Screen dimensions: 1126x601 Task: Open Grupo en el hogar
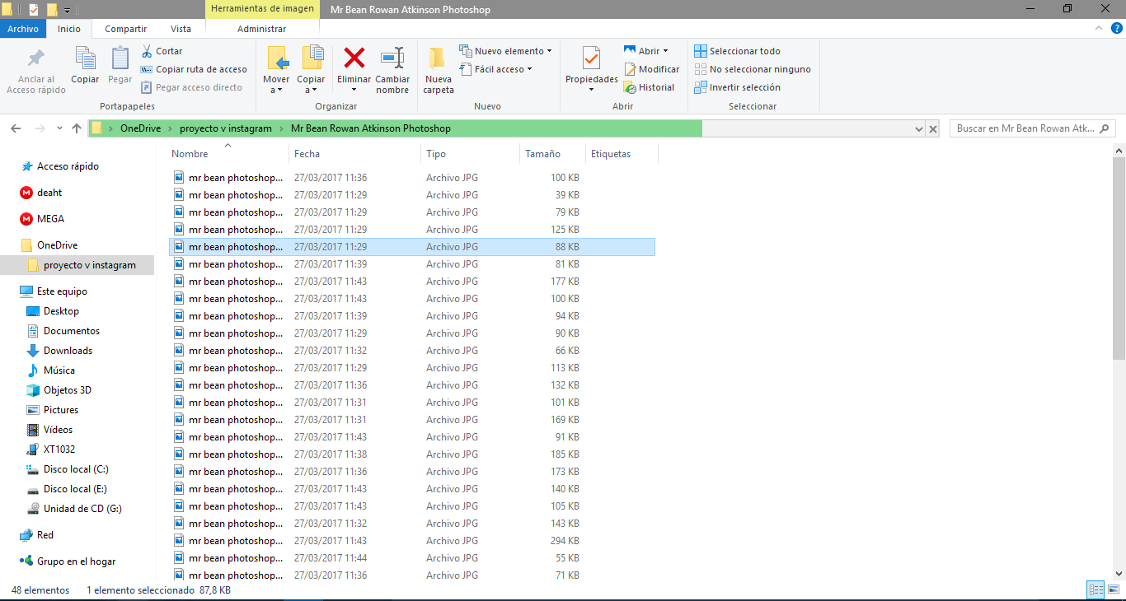click(76, 561)
